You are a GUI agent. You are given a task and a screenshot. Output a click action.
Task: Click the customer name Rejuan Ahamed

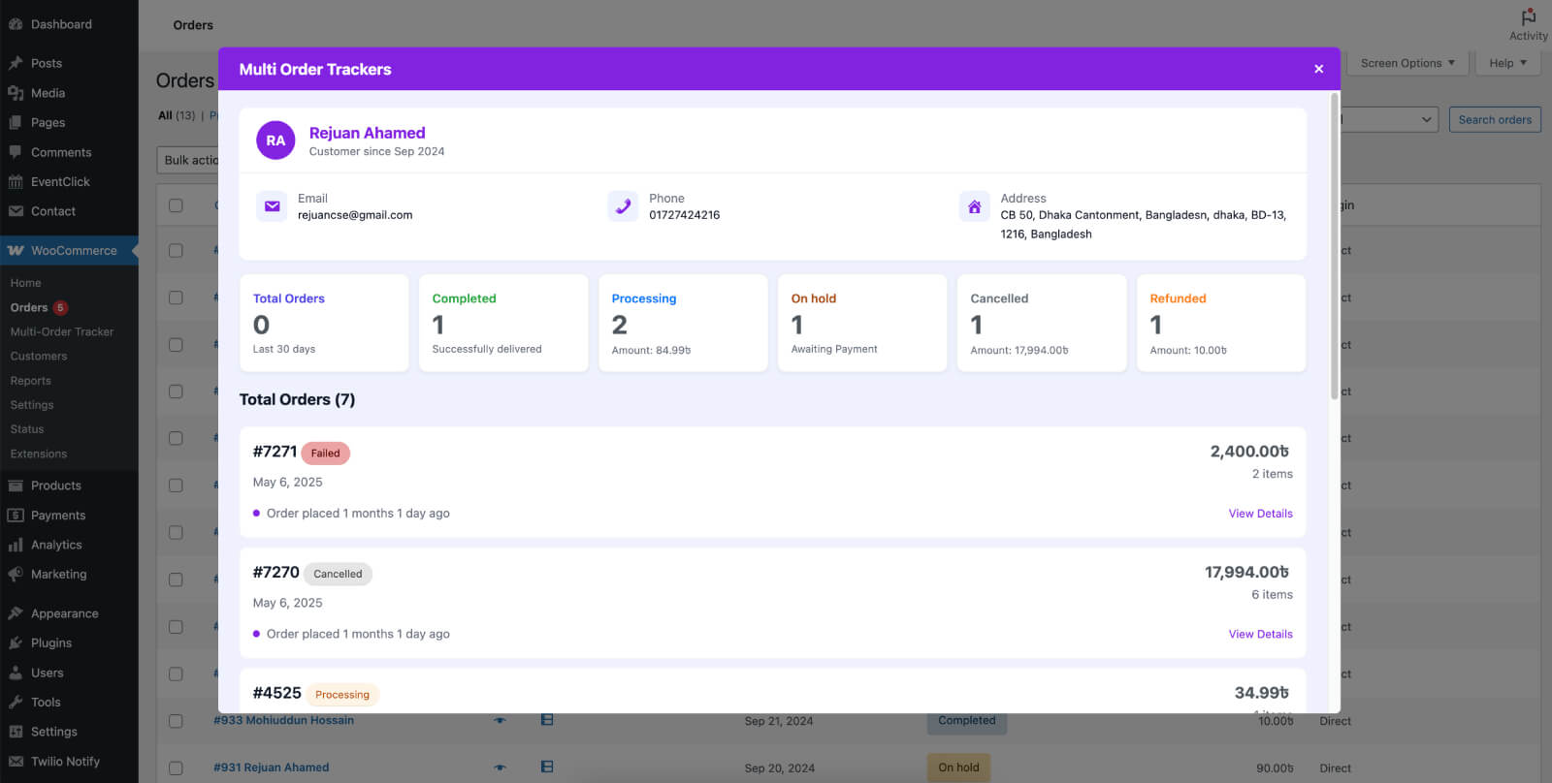tap(367, 133)
